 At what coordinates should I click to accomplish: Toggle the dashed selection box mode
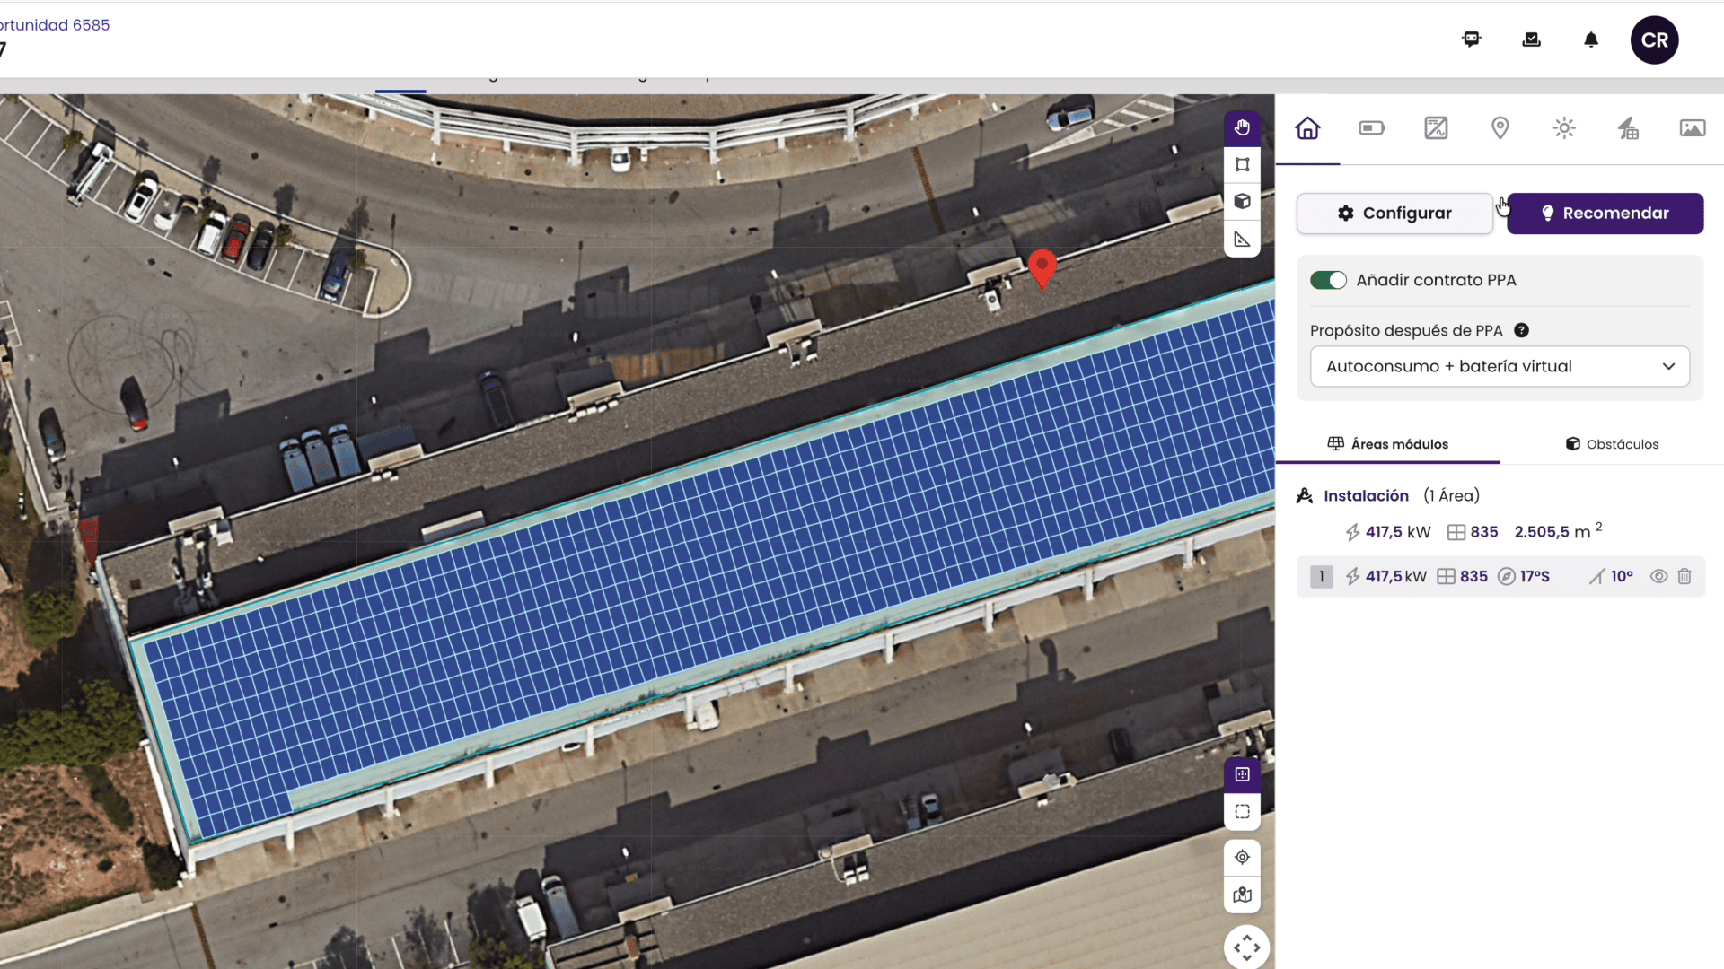(1242, 812)
